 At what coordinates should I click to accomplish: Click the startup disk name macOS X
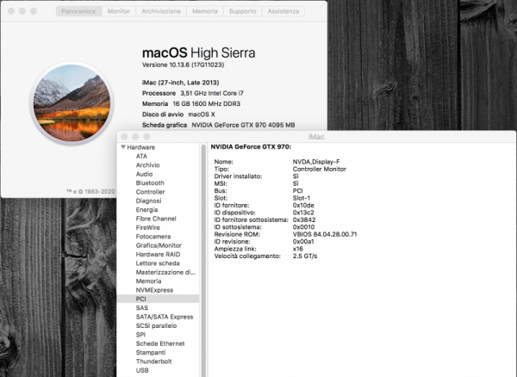[x=202, y=114]
